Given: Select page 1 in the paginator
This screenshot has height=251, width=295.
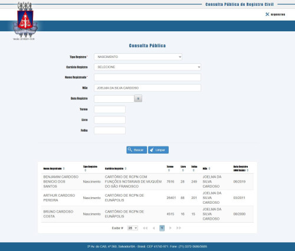Looking at the screenshot, I should (x=162, y=228).
